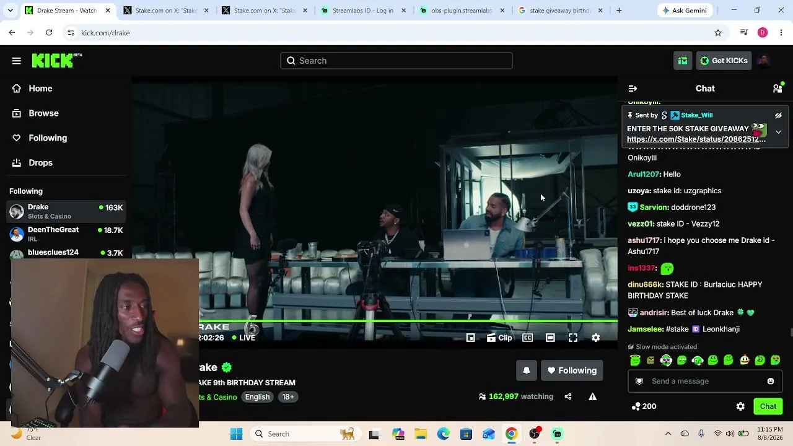Open site information icon in address bar
The image size is (793, 446).
(71, 33)
